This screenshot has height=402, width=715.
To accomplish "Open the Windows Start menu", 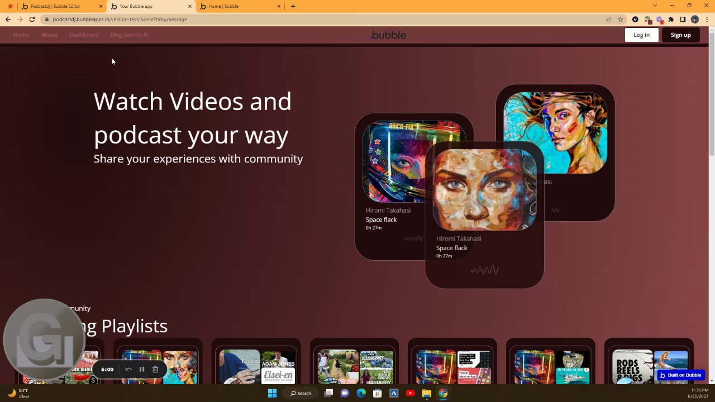I will pos(272,393).
